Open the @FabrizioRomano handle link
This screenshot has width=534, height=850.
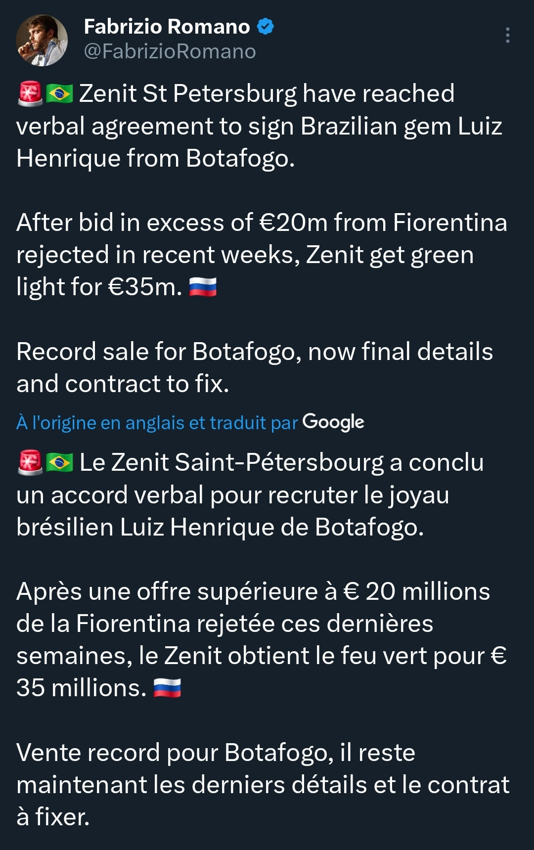tap(170, 51)
